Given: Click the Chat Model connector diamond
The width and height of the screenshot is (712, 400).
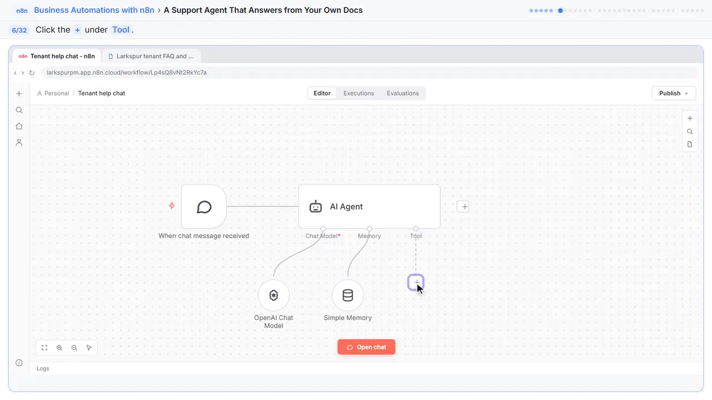Looking at the screenshot, I should [323, 228].
